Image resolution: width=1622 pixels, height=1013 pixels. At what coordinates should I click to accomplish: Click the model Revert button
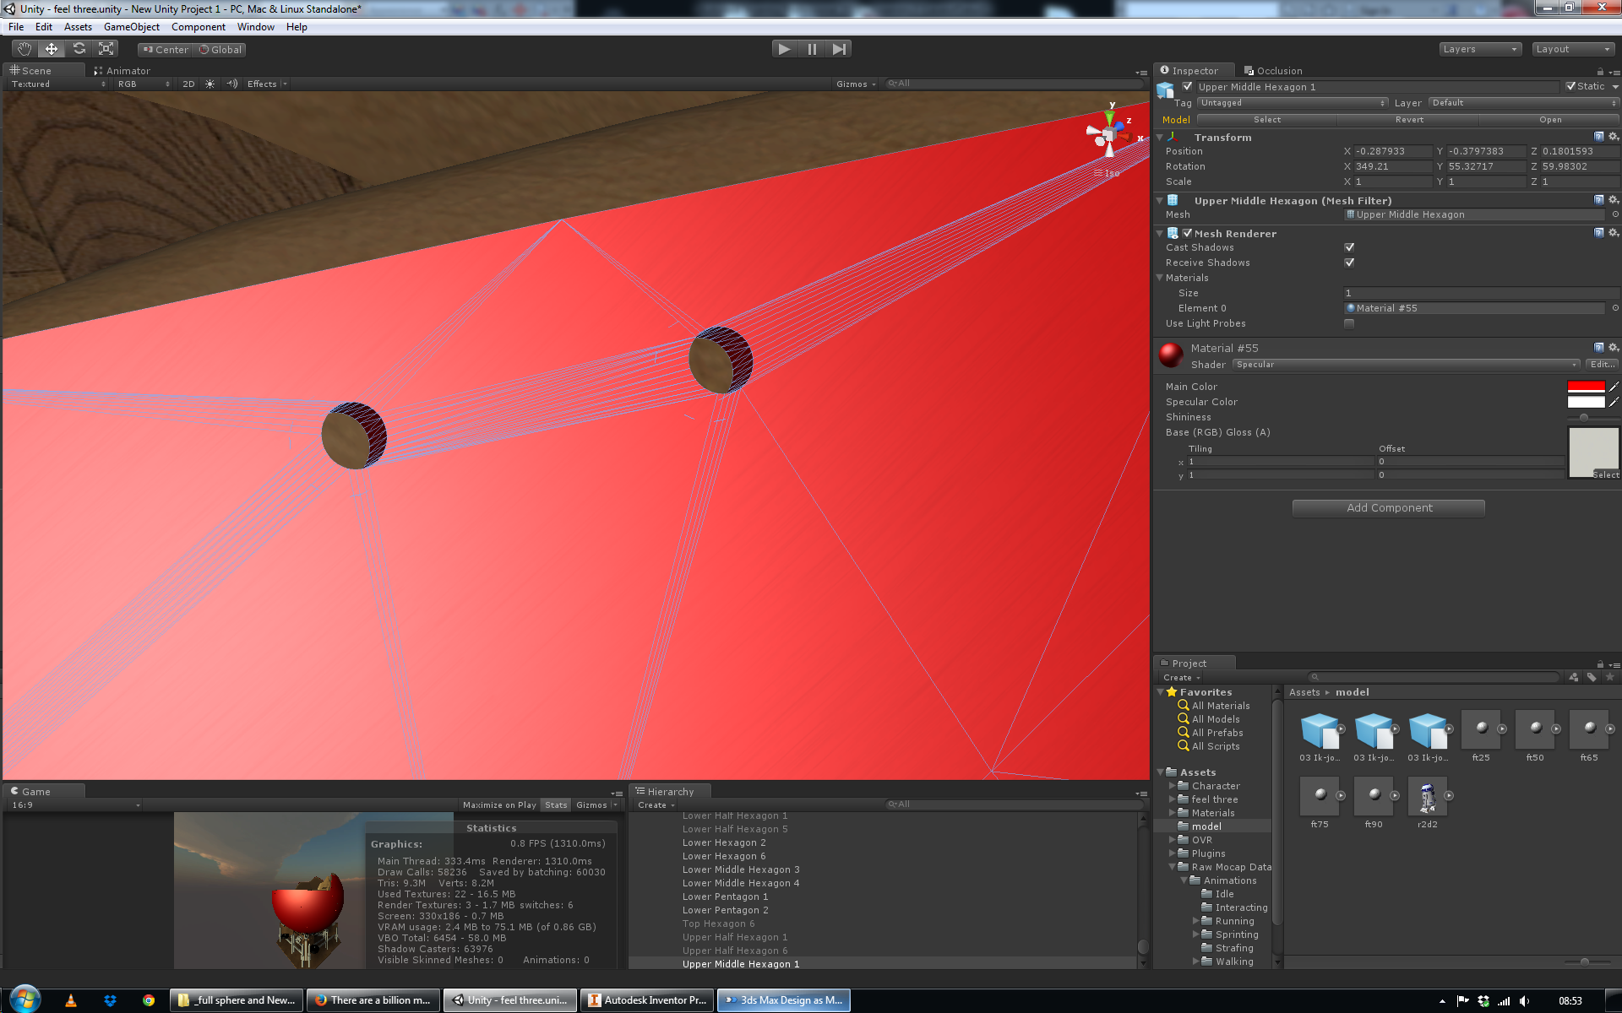1409,120
